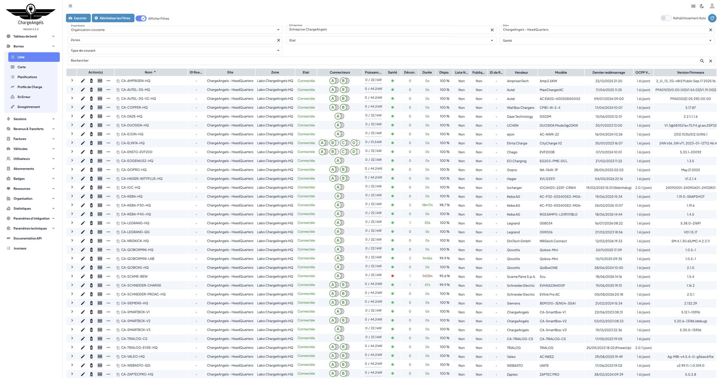Open the hamburger menu to collapse sidebar
The height and width of the screenshot is (378, 718).
70,6
